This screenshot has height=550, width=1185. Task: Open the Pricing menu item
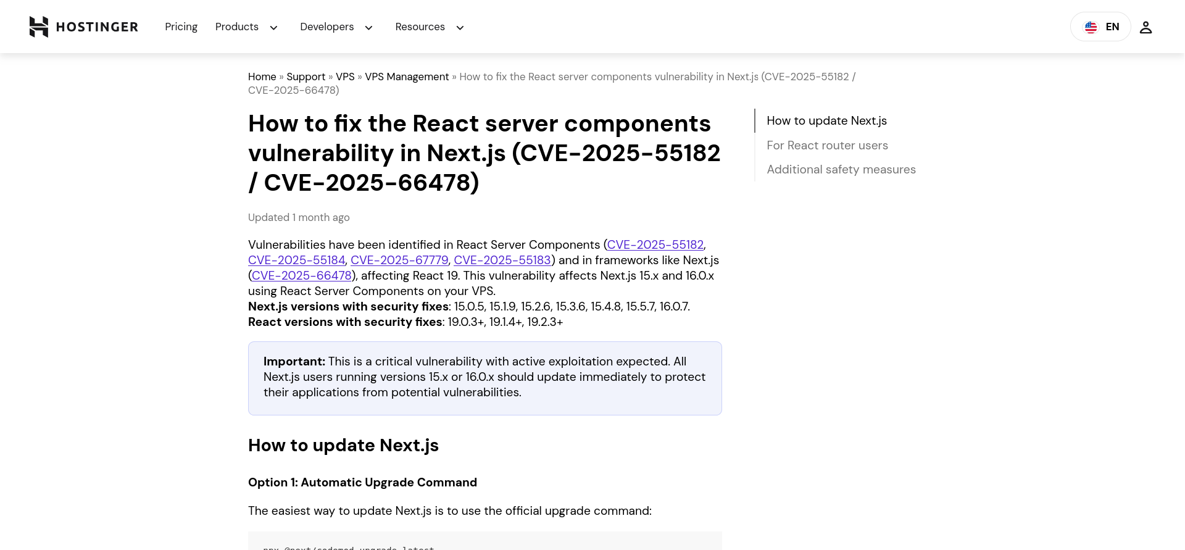tap(181, 27)
